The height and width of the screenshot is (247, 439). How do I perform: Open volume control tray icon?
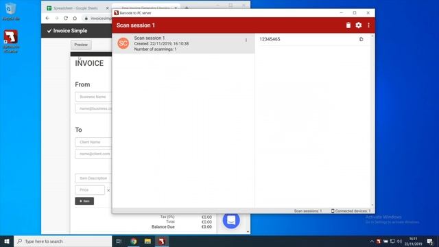point(399,242)
